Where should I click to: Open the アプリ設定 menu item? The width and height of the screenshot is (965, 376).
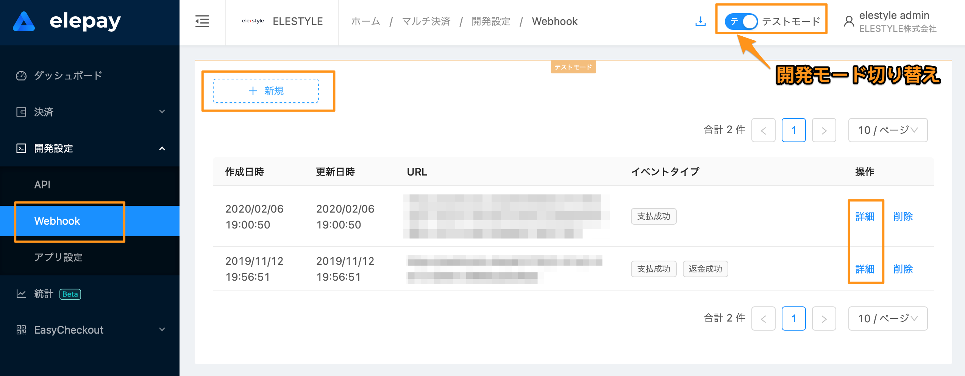point(58,257)
